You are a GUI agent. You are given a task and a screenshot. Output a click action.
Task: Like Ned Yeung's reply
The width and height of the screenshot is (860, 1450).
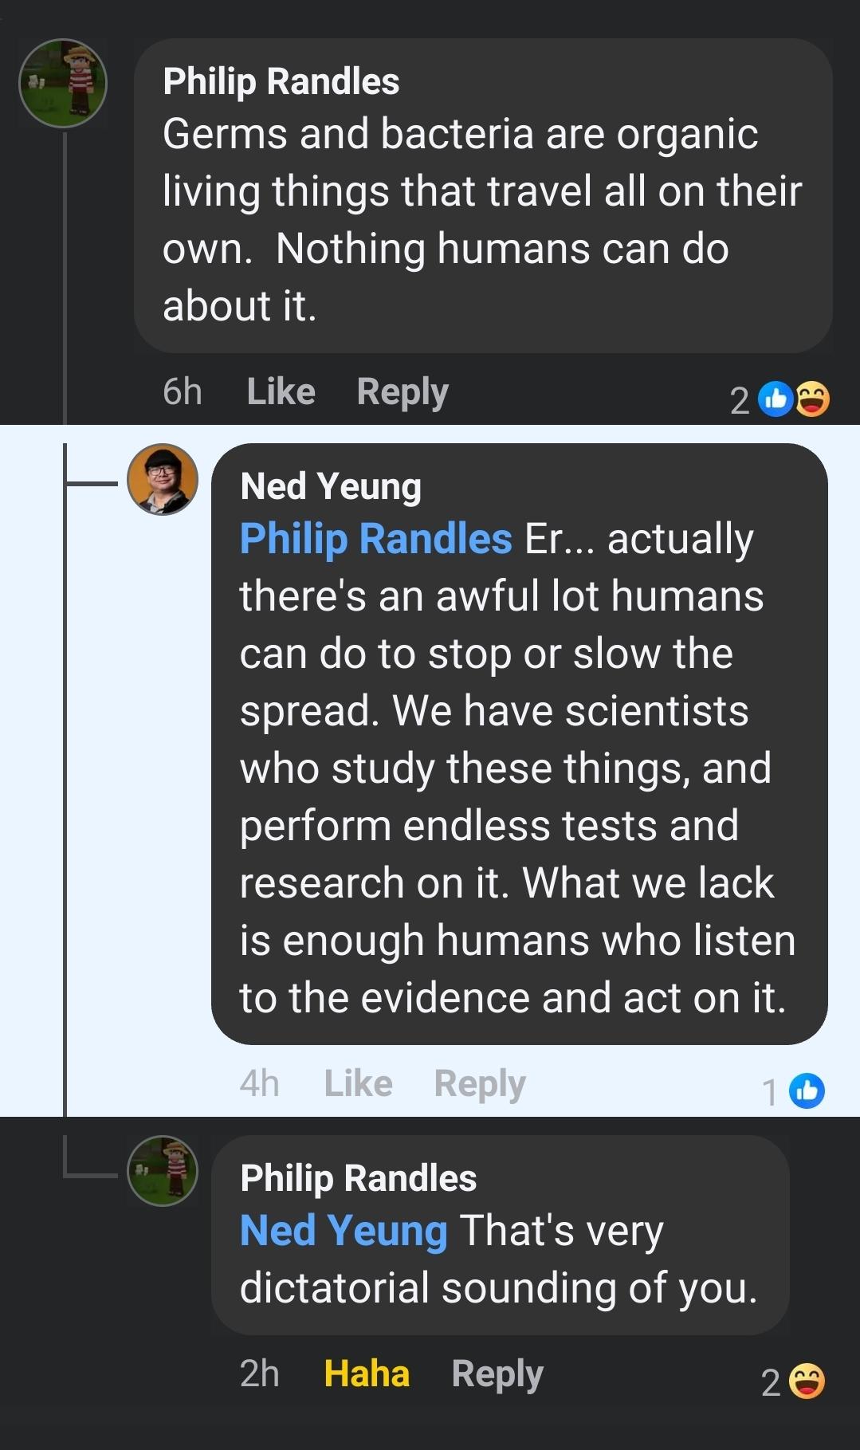358,1083
